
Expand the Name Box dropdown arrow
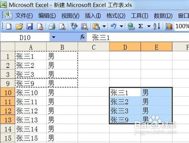pos(54,37)
